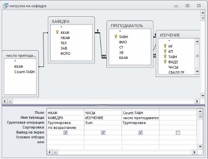The height and width of the screenshot is (159, 208).
Task: Click the key icon beside ТАБН in ПРЕПОДАВАТЕЛЬ
Action: [x=116, y=36]
